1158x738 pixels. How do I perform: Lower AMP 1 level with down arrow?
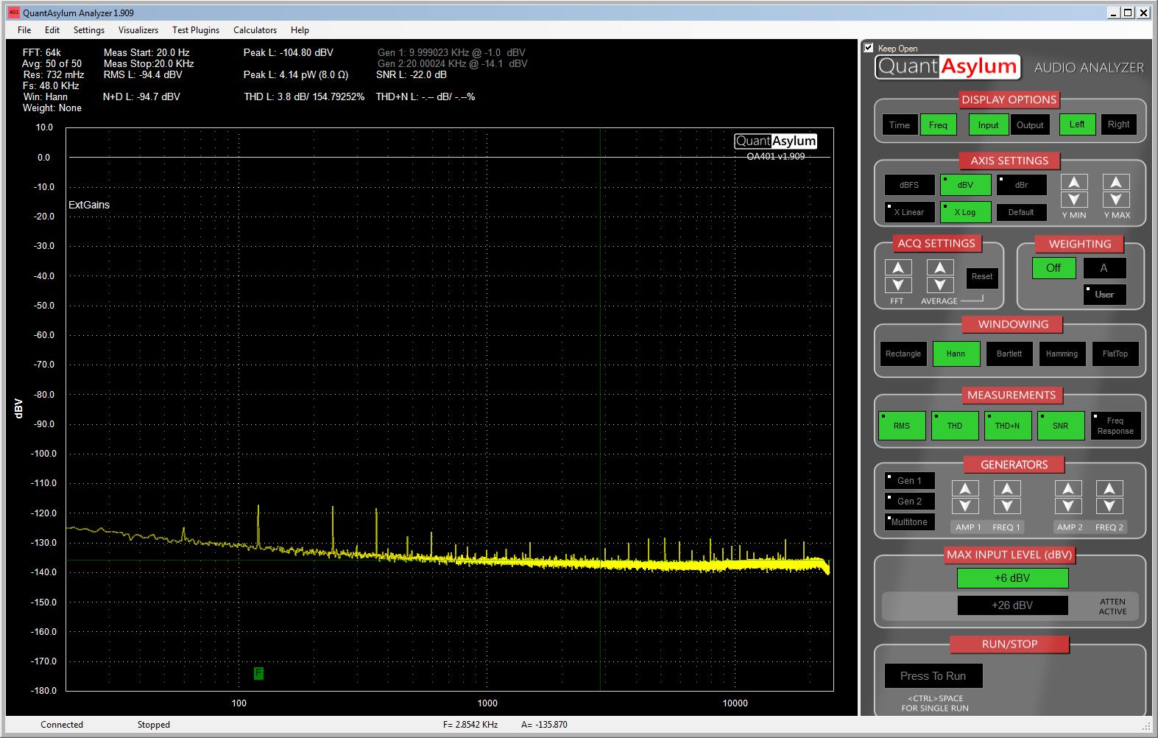(965, 506)
